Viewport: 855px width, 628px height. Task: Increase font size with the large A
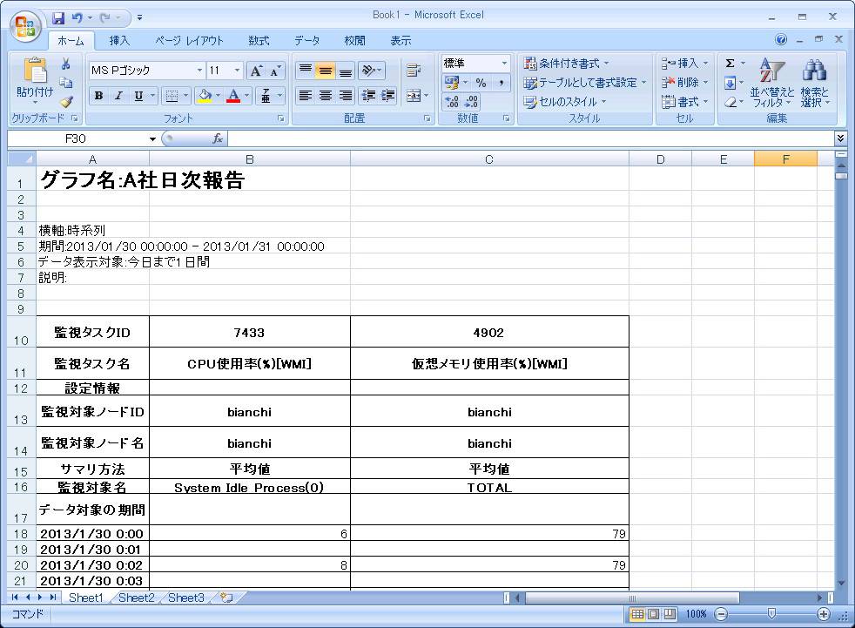point(255,71)
